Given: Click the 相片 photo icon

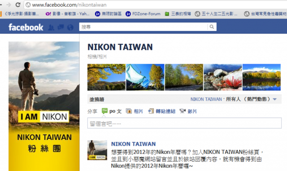Looking at the screenshot, I should coord(129,111).
